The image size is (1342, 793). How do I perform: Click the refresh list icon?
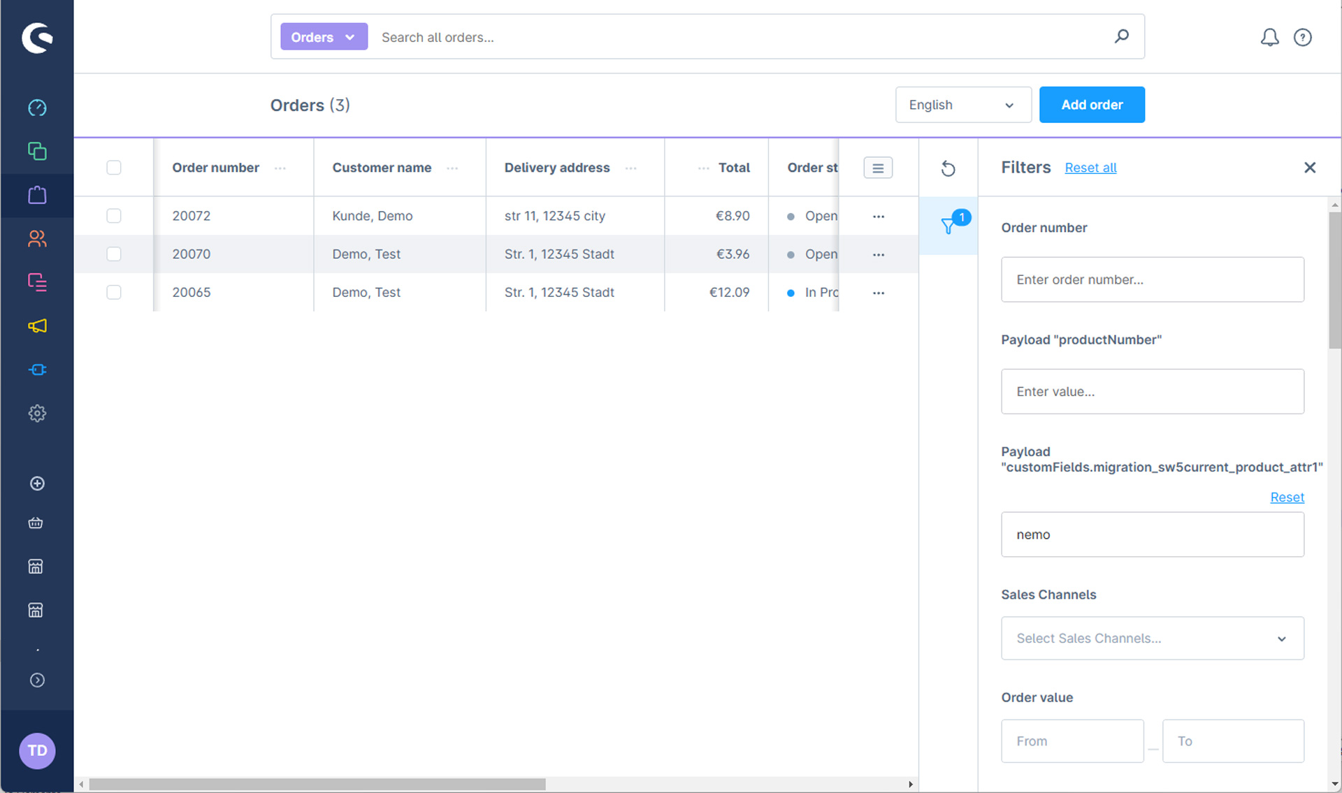click(948, 168)
